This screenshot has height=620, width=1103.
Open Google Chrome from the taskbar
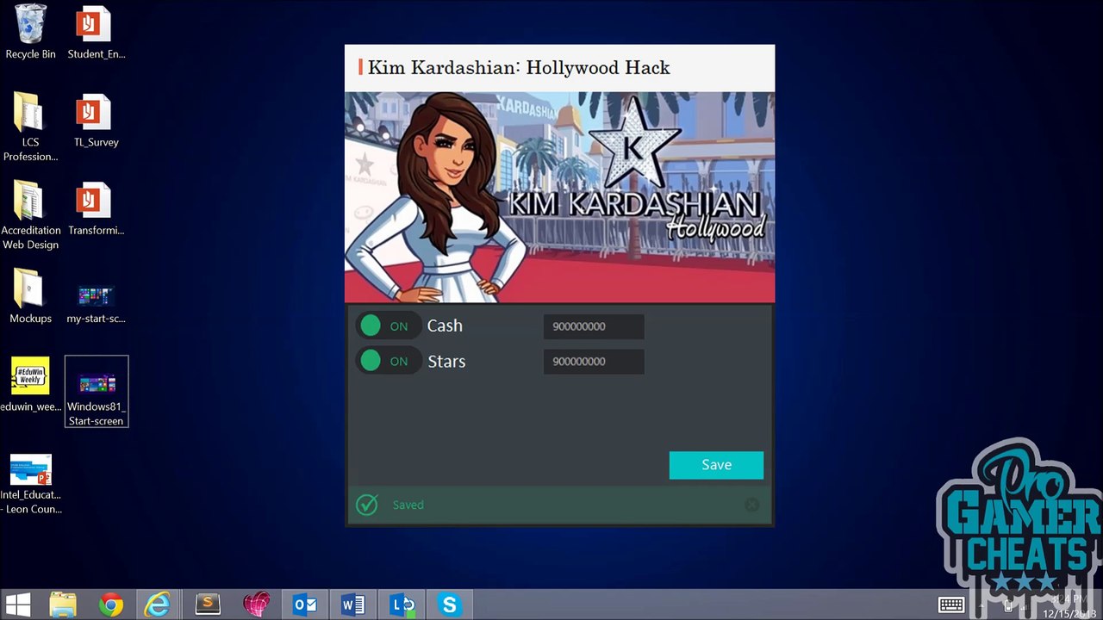click(110, 604)
